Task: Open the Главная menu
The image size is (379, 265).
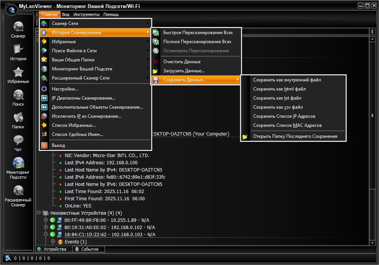Action: click(49, 14)
